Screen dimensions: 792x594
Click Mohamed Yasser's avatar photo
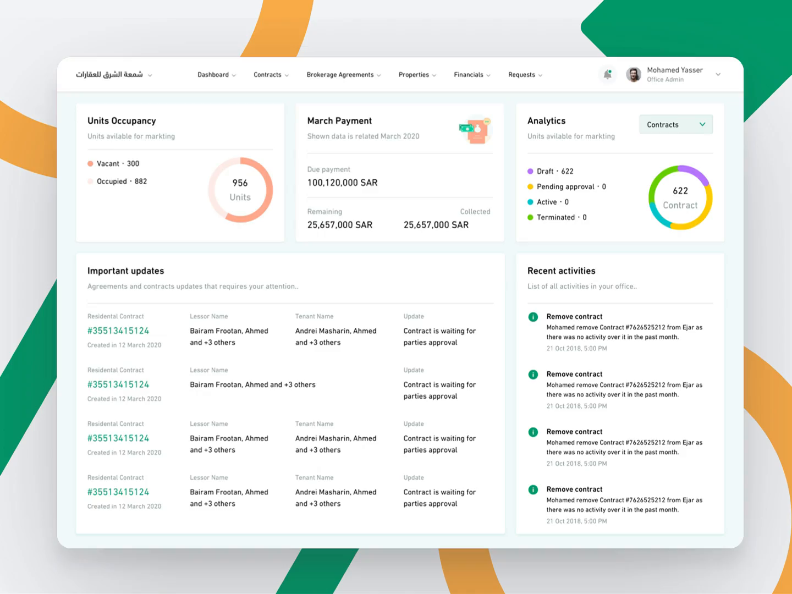634,74
